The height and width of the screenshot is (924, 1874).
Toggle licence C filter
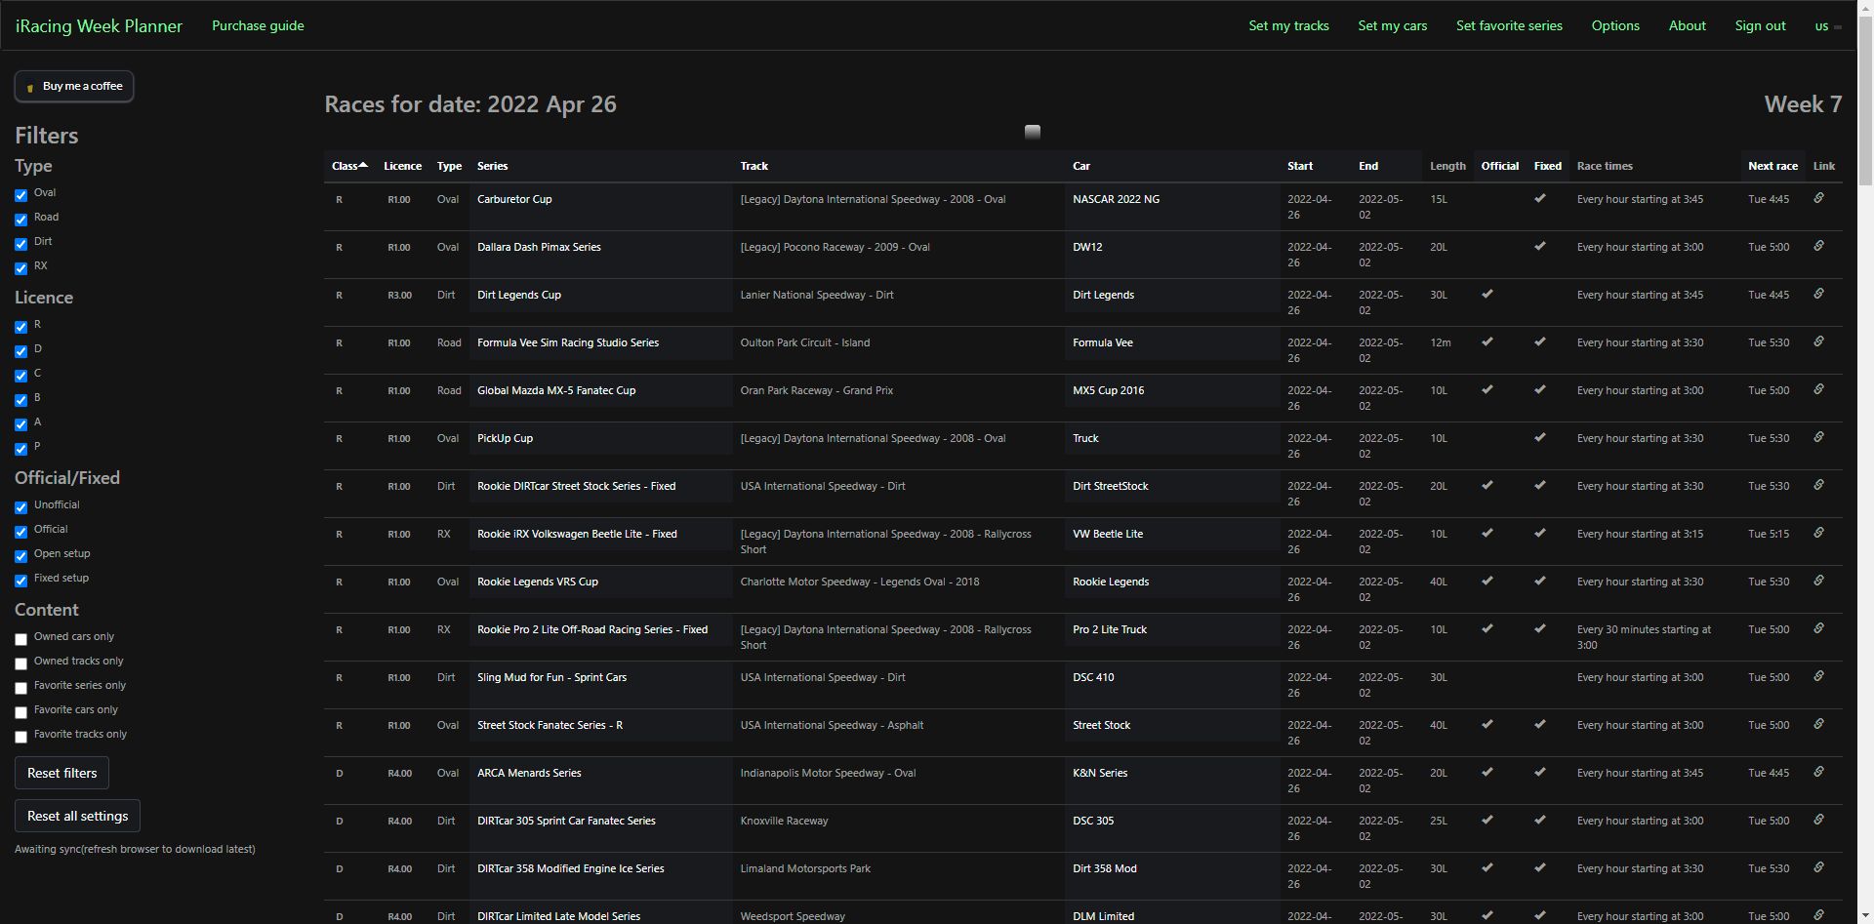tap(20, 376)
